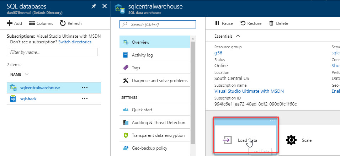Sort by the NAME column chevron

(27, 74)
